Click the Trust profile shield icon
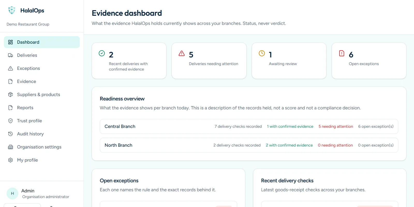 click(x=10, y=121)
